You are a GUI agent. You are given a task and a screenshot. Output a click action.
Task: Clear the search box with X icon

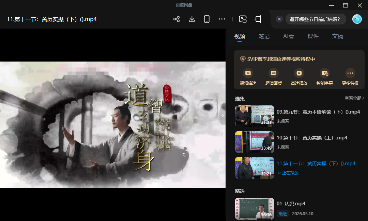[279, 19]
